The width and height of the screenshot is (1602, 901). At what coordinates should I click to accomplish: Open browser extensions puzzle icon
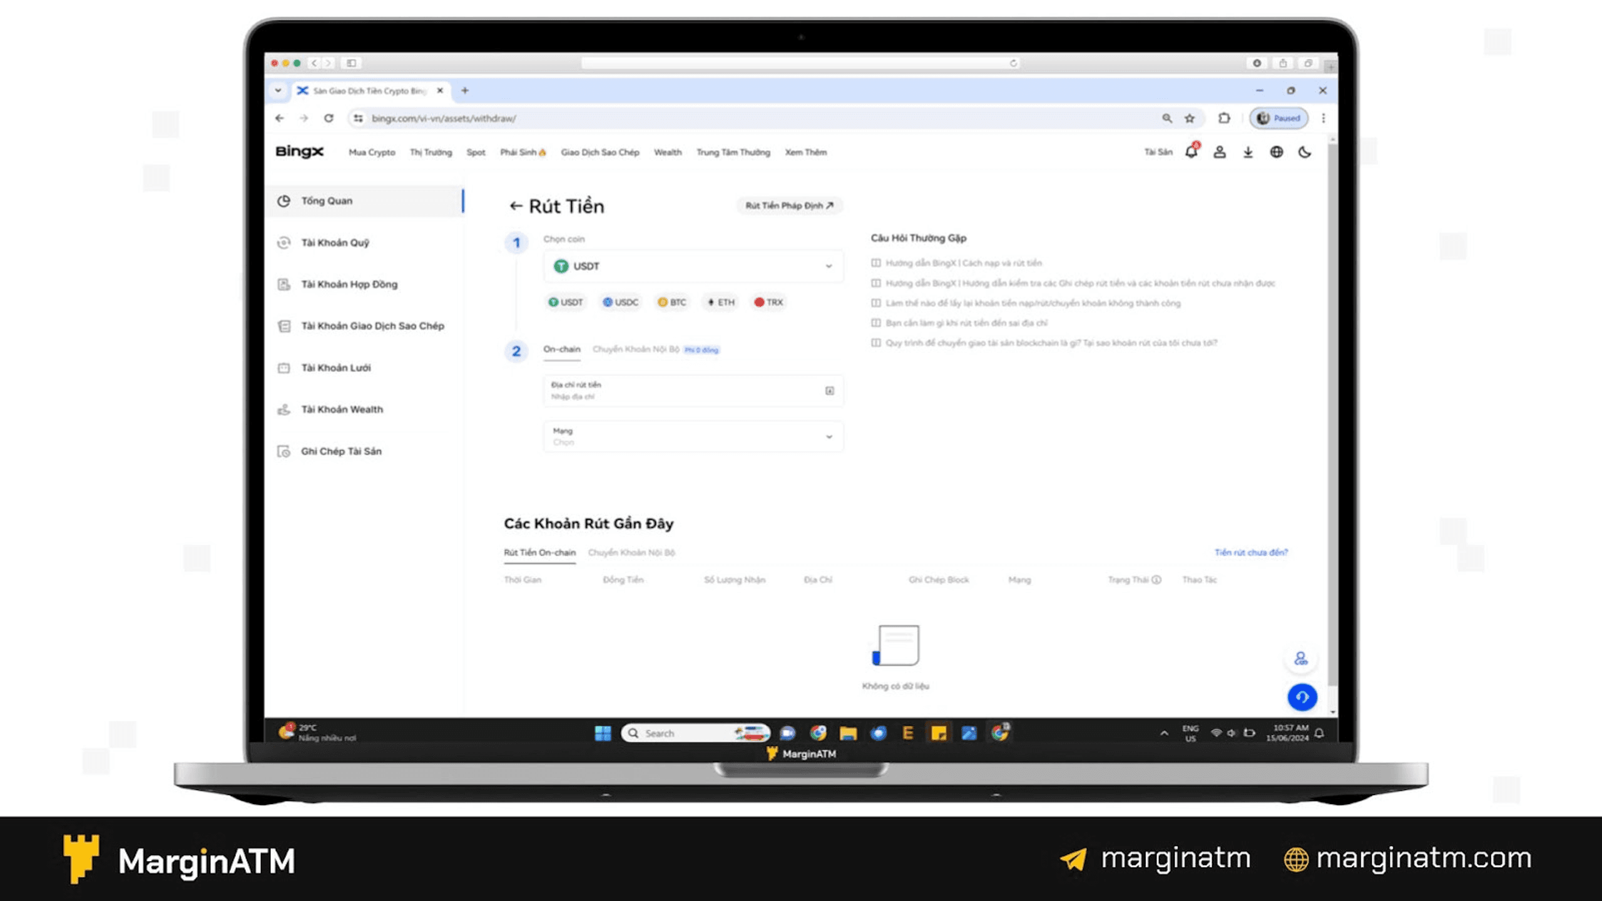coord(1224,118)
